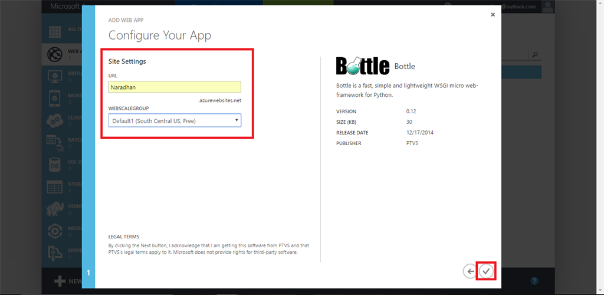The width and height of the screenshot is (604, 295).
Task: Open the Mobile Services phone icon
Action: pos(55,99)
